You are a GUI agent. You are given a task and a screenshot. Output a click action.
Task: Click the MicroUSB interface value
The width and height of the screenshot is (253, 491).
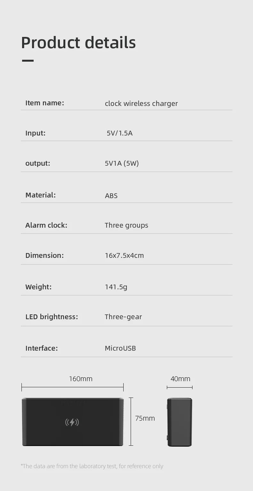(x=120, y=348)
